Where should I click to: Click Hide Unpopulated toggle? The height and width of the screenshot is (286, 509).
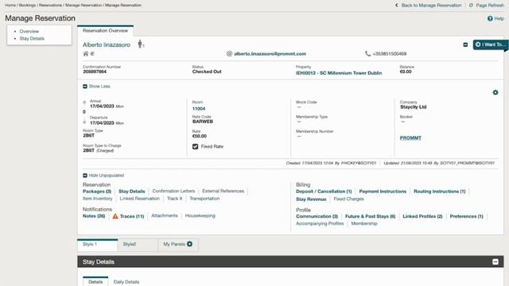click(x=103, y=176)
